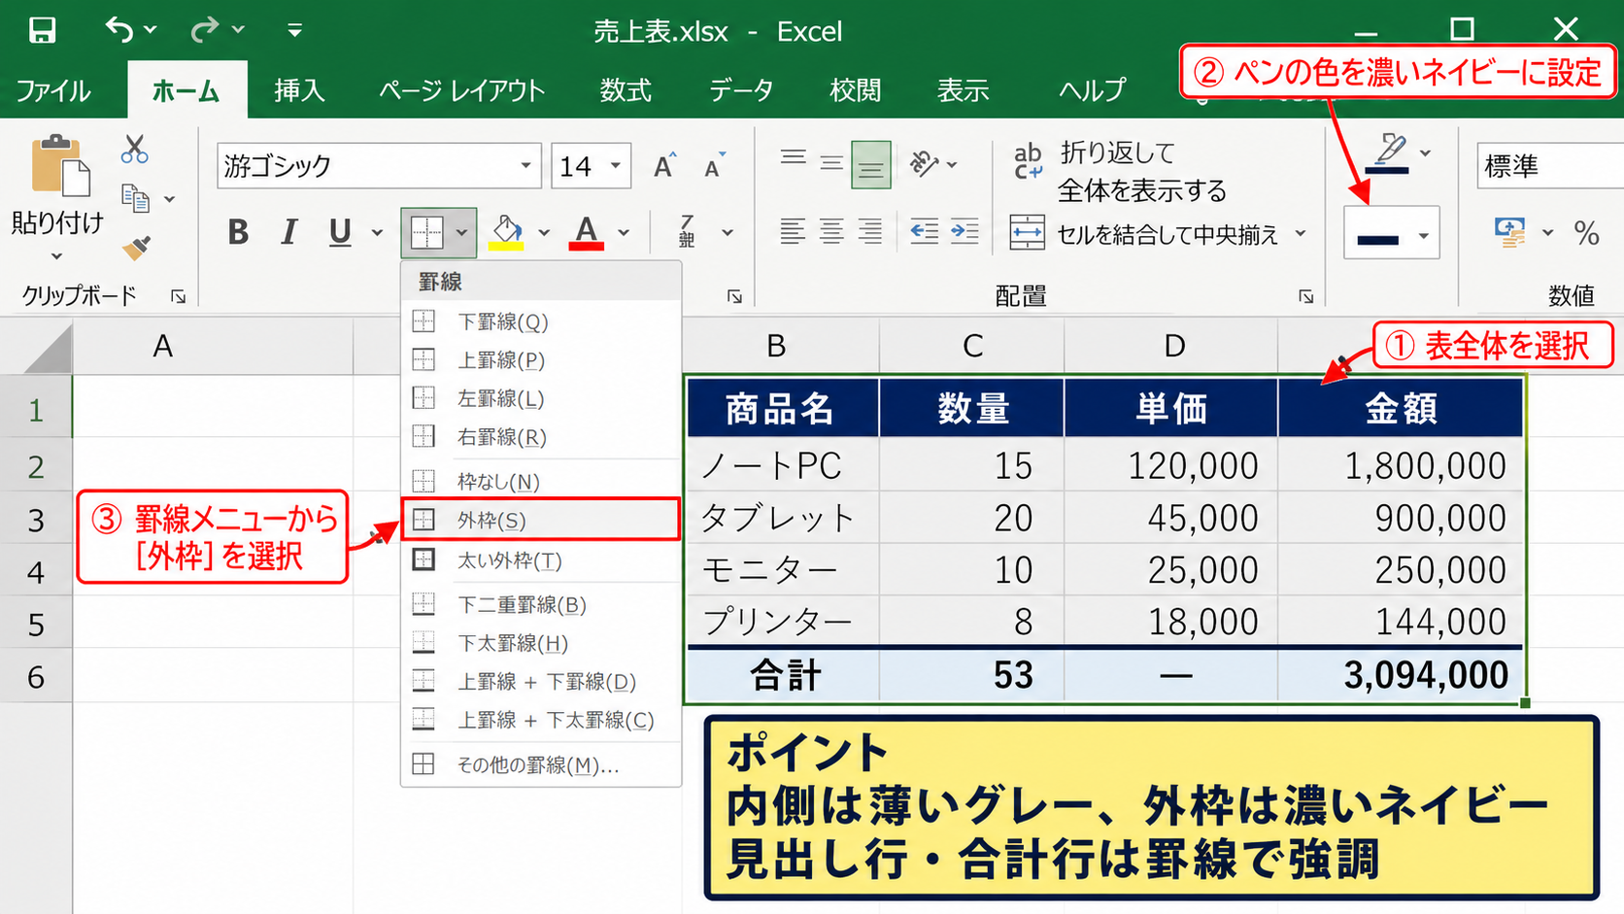Open その他の罫線(M)... dialog
This screenshot has width=1624, height=914.
point(541,765)
